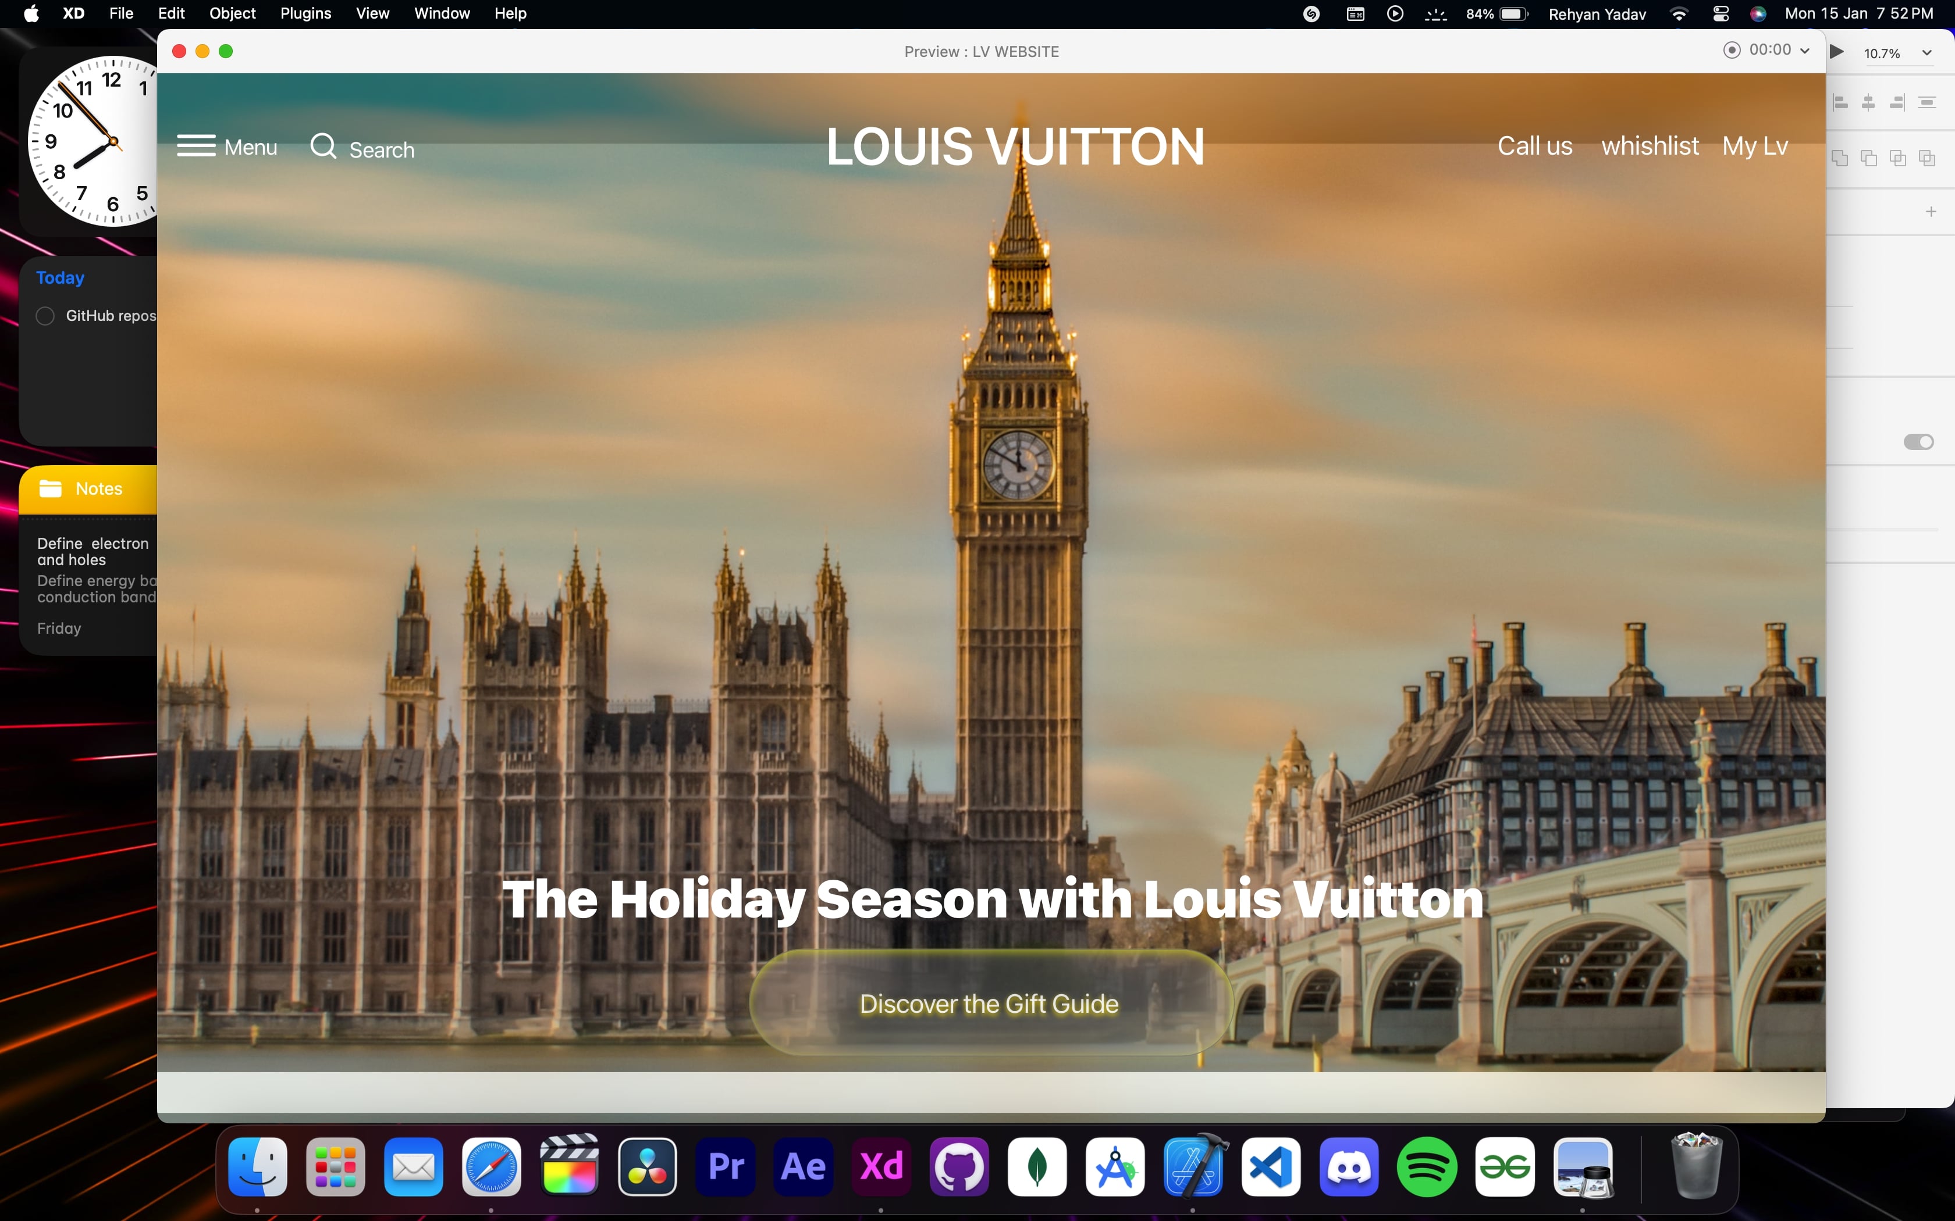Apply boolean Subtract operation icon
The image size is (1955, 1221).
[1868, 158]
